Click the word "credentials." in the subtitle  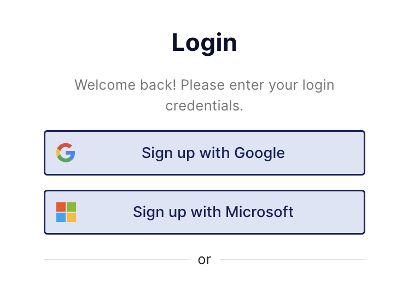coord(204,106)
